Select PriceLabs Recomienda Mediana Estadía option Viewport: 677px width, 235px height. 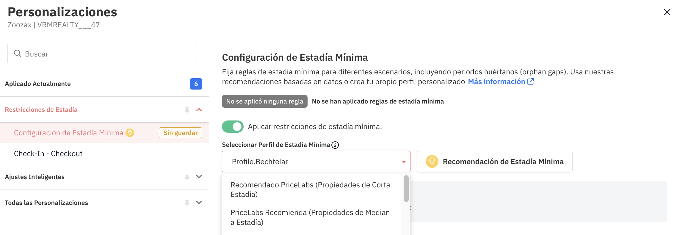pos(310,217)
